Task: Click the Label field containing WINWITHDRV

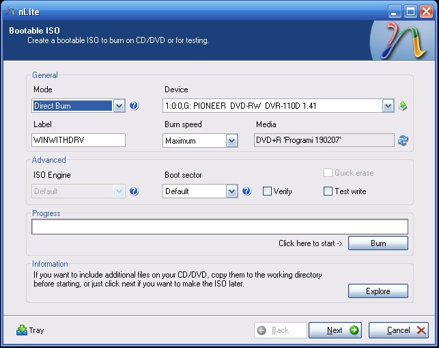Action: coord(79,140)
